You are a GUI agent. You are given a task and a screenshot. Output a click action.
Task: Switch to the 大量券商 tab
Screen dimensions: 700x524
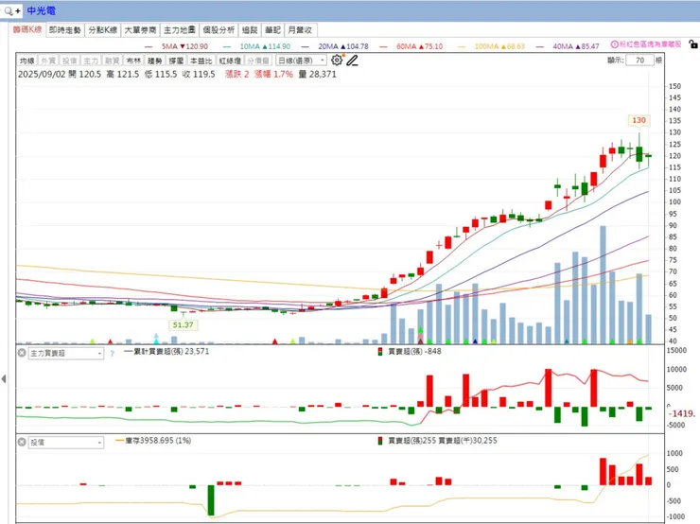(140, 30)
